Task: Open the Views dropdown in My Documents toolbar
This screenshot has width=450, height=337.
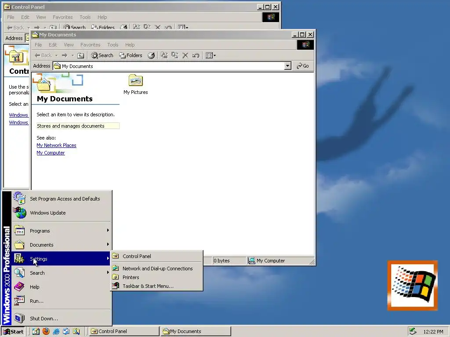Action: [210, 55]
